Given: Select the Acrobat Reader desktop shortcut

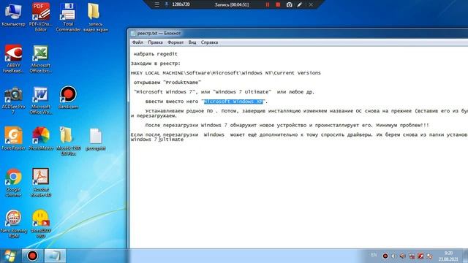Looking at the screenshot, I should click(x=41, y=183).
